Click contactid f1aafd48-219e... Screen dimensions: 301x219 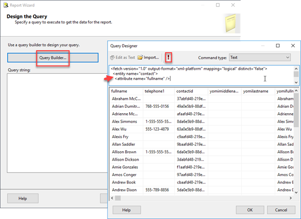[x=191, y=167]
